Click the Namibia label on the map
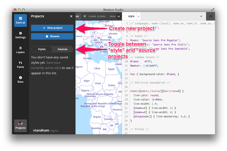This screenshot has height=151, width=227. click(96, 128)
